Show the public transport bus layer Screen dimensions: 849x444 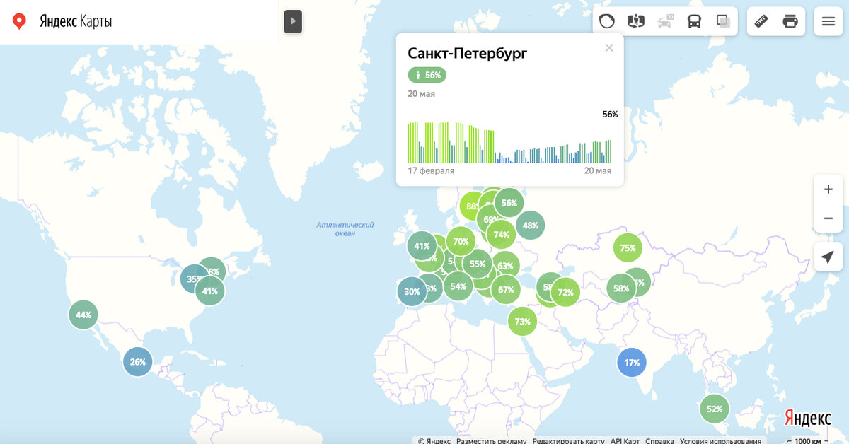point(694,21)
